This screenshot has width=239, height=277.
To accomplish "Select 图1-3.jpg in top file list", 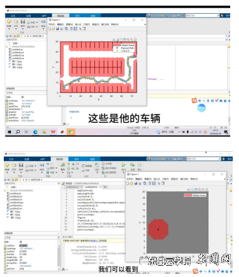I will [15, 64].
